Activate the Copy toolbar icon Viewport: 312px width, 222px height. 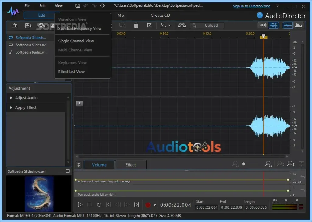122,25
